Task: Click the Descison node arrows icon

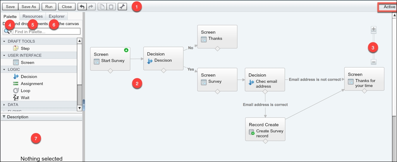Action: 150,61
